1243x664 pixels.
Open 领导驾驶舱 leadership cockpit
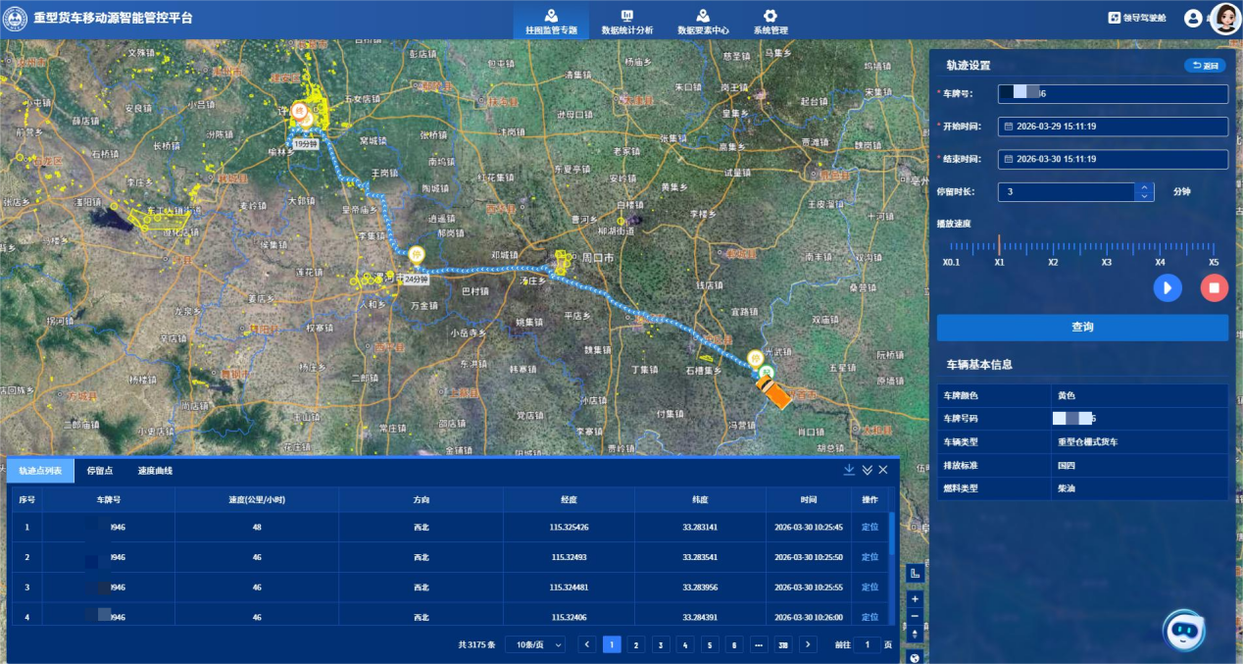pyautogui.click(x=1137, y=18)
